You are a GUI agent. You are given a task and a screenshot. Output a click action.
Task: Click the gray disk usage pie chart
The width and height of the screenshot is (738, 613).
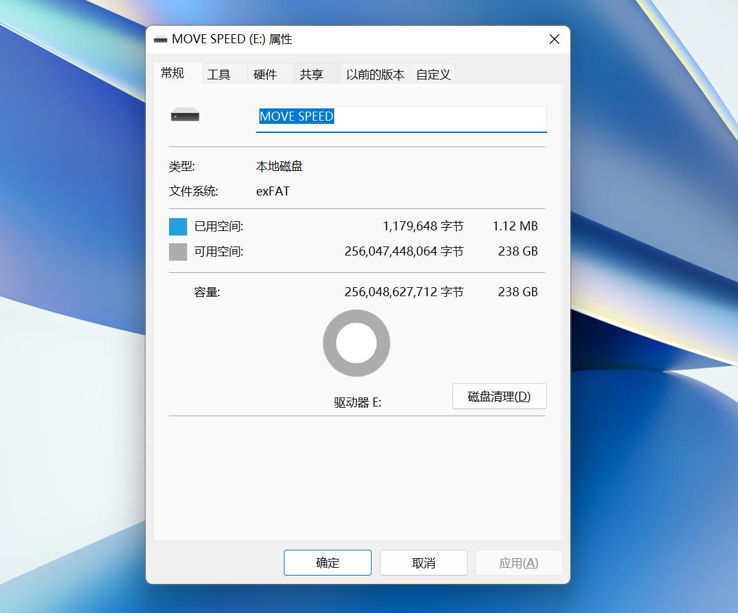pyautogui.click(x=356, y=343)
